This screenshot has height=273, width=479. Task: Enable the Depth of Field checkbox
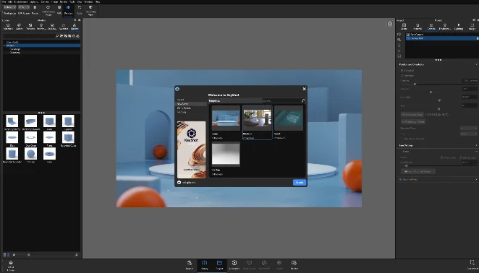coord(400,179)
